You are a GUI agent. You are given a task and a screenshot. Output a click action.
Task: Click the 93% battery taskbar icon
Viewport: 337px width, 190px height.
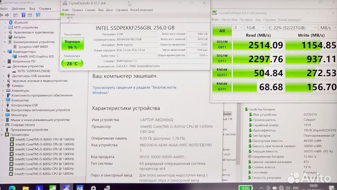[x=245, y=187]
